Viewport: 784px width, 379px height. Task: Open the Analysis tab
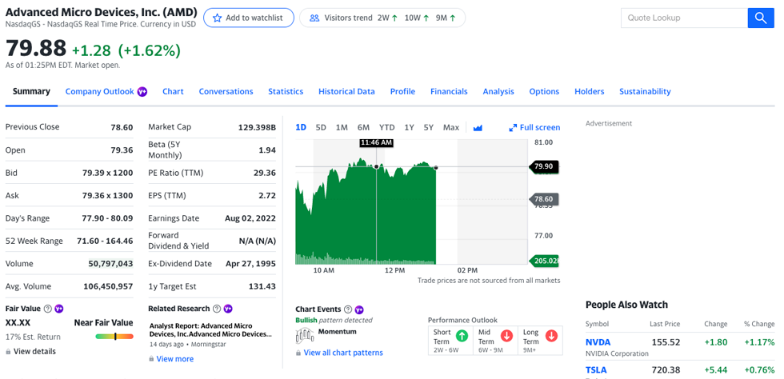(x=498, y=91)
